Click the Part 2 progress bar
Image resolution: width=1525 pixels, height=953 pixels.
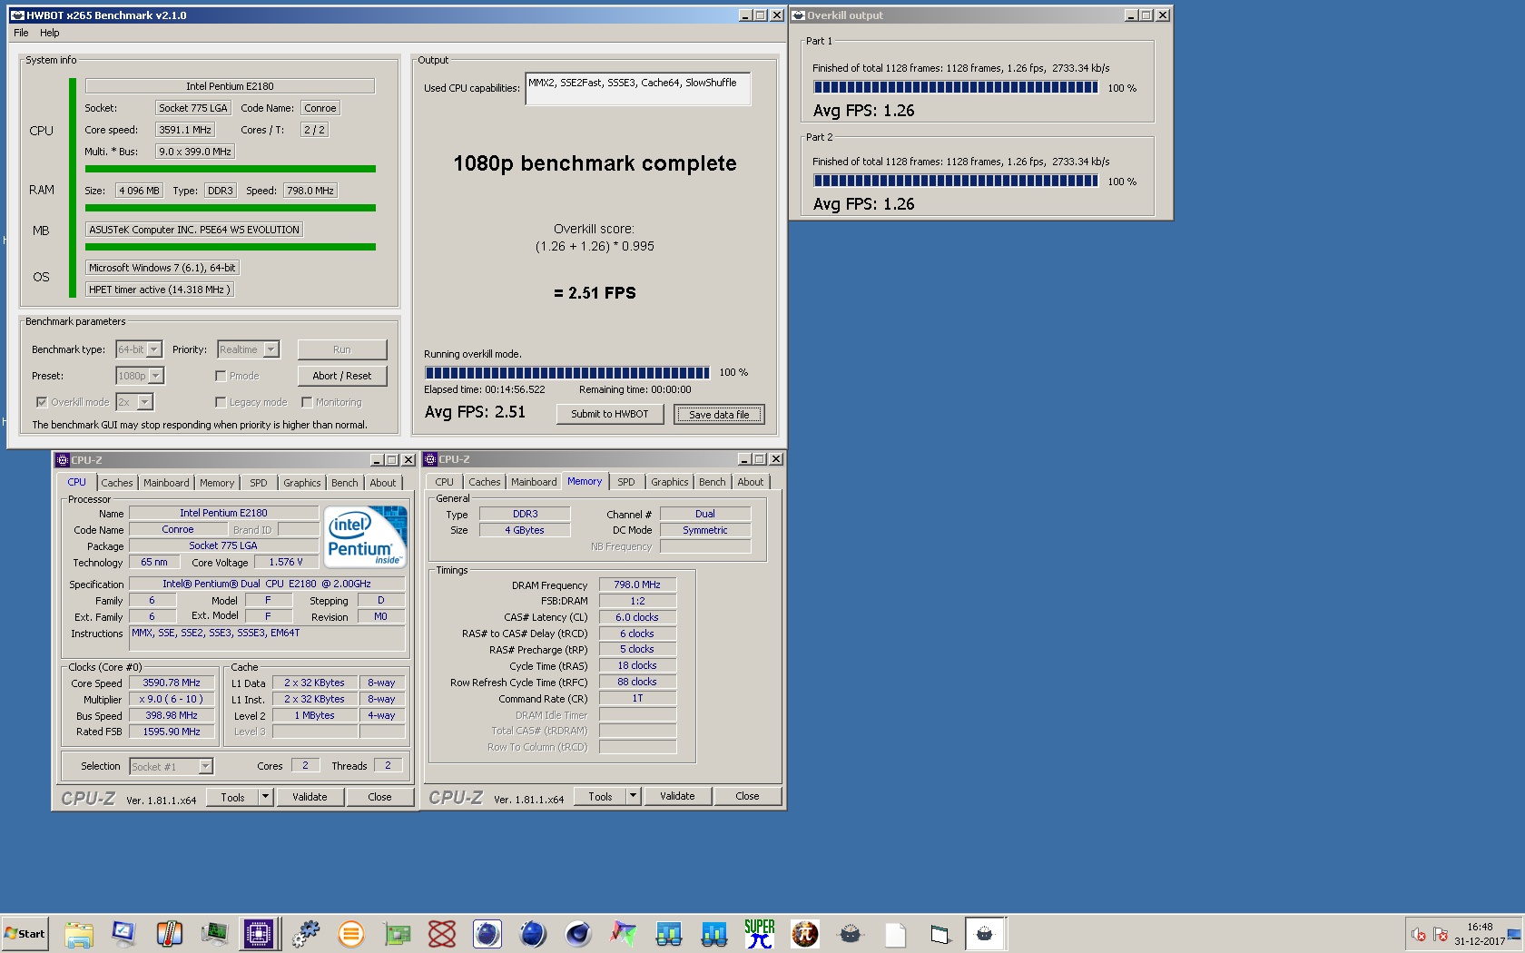pyautogui.click(x=956, y=182)
